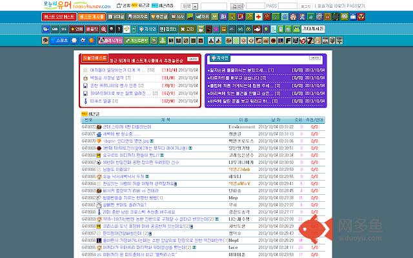Viewport: 413px width, 258px height.
Task: Focus the PASS password input field
Action: point(288,6)
